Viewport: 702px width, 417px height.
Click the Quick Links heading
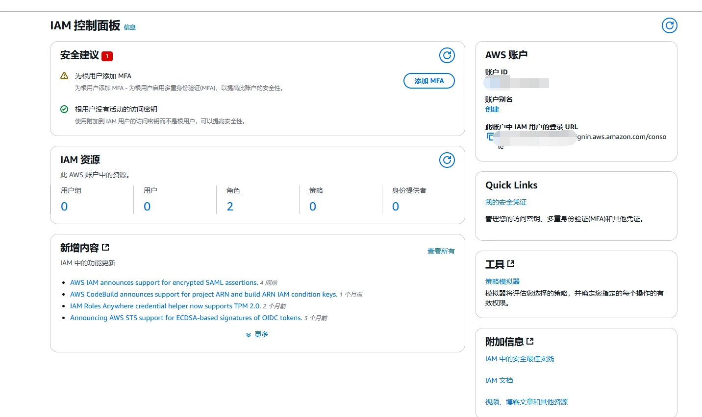click(x=511, y=185)
